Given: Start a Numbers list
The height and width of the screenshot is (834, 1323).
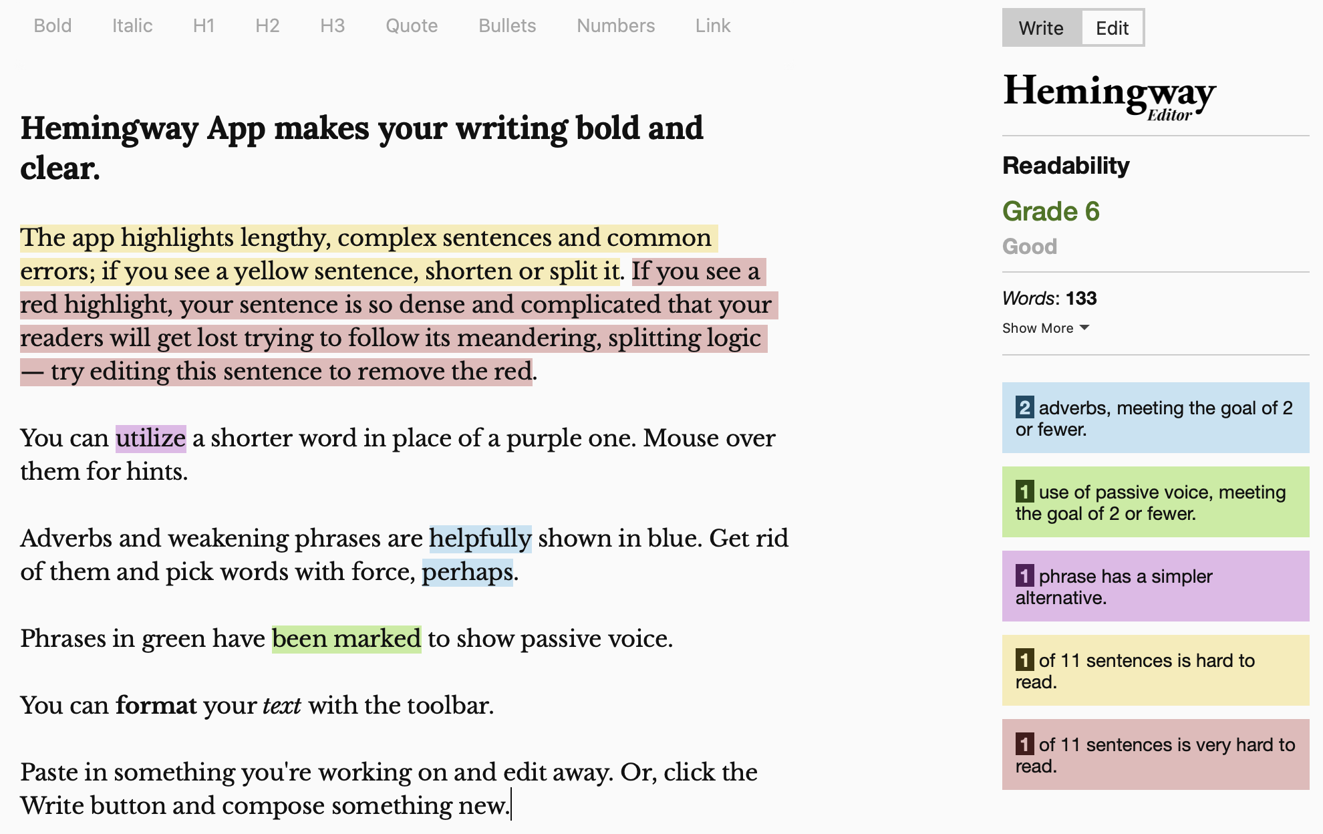Looking at the screenshot, I should coord(615,25).
